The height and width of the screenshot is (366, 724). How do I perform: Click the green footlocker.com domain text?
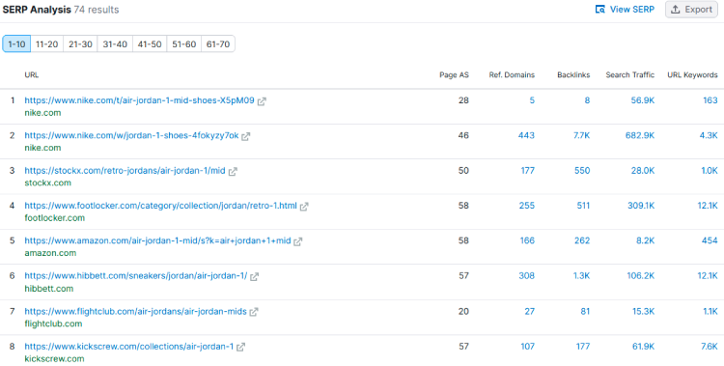pyautogui.click(x=54, y=218)
